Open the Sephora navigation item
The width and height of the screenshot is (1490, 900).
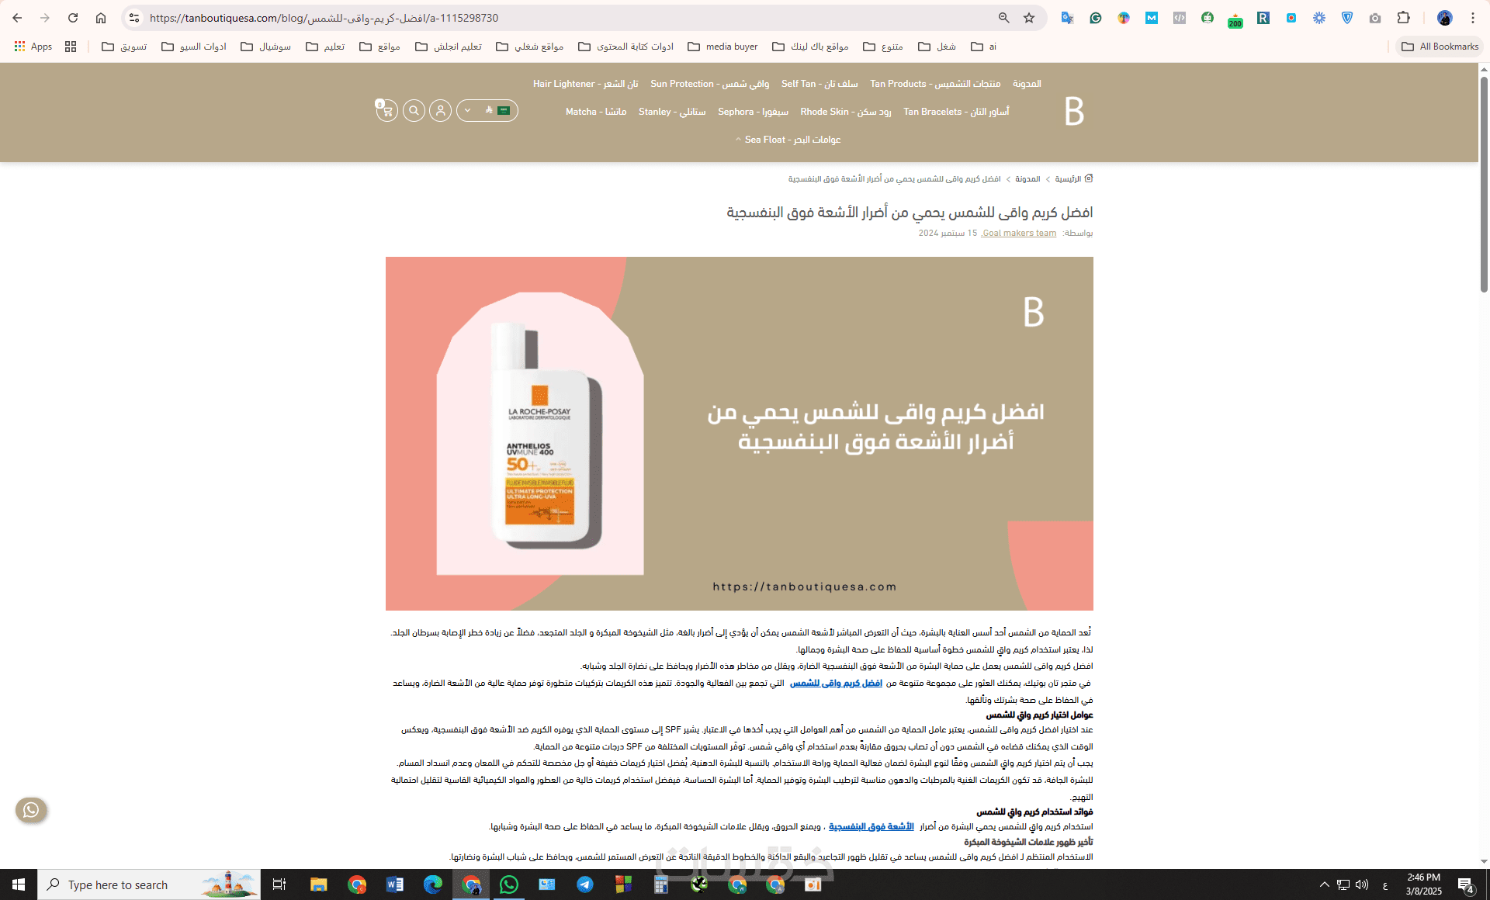pos(753,112)
